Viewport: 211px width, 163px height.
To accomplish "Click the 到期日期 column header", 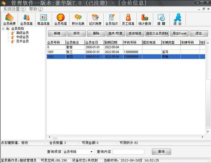I will click(x=114, y=42).
